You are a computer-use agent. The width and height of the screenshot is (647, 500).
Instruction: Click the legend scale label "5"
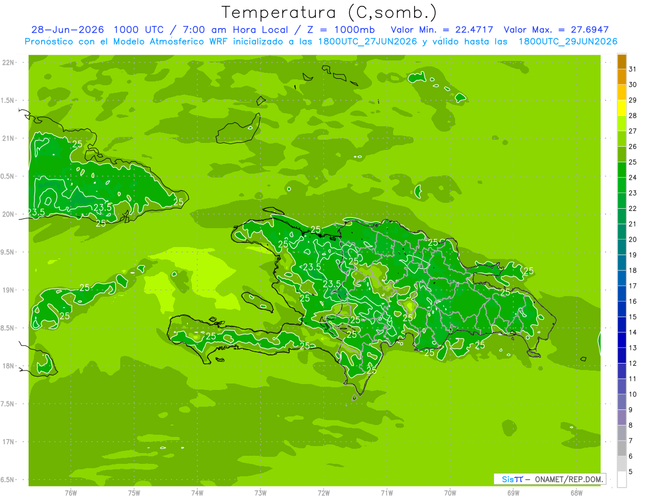click(630, 472)
